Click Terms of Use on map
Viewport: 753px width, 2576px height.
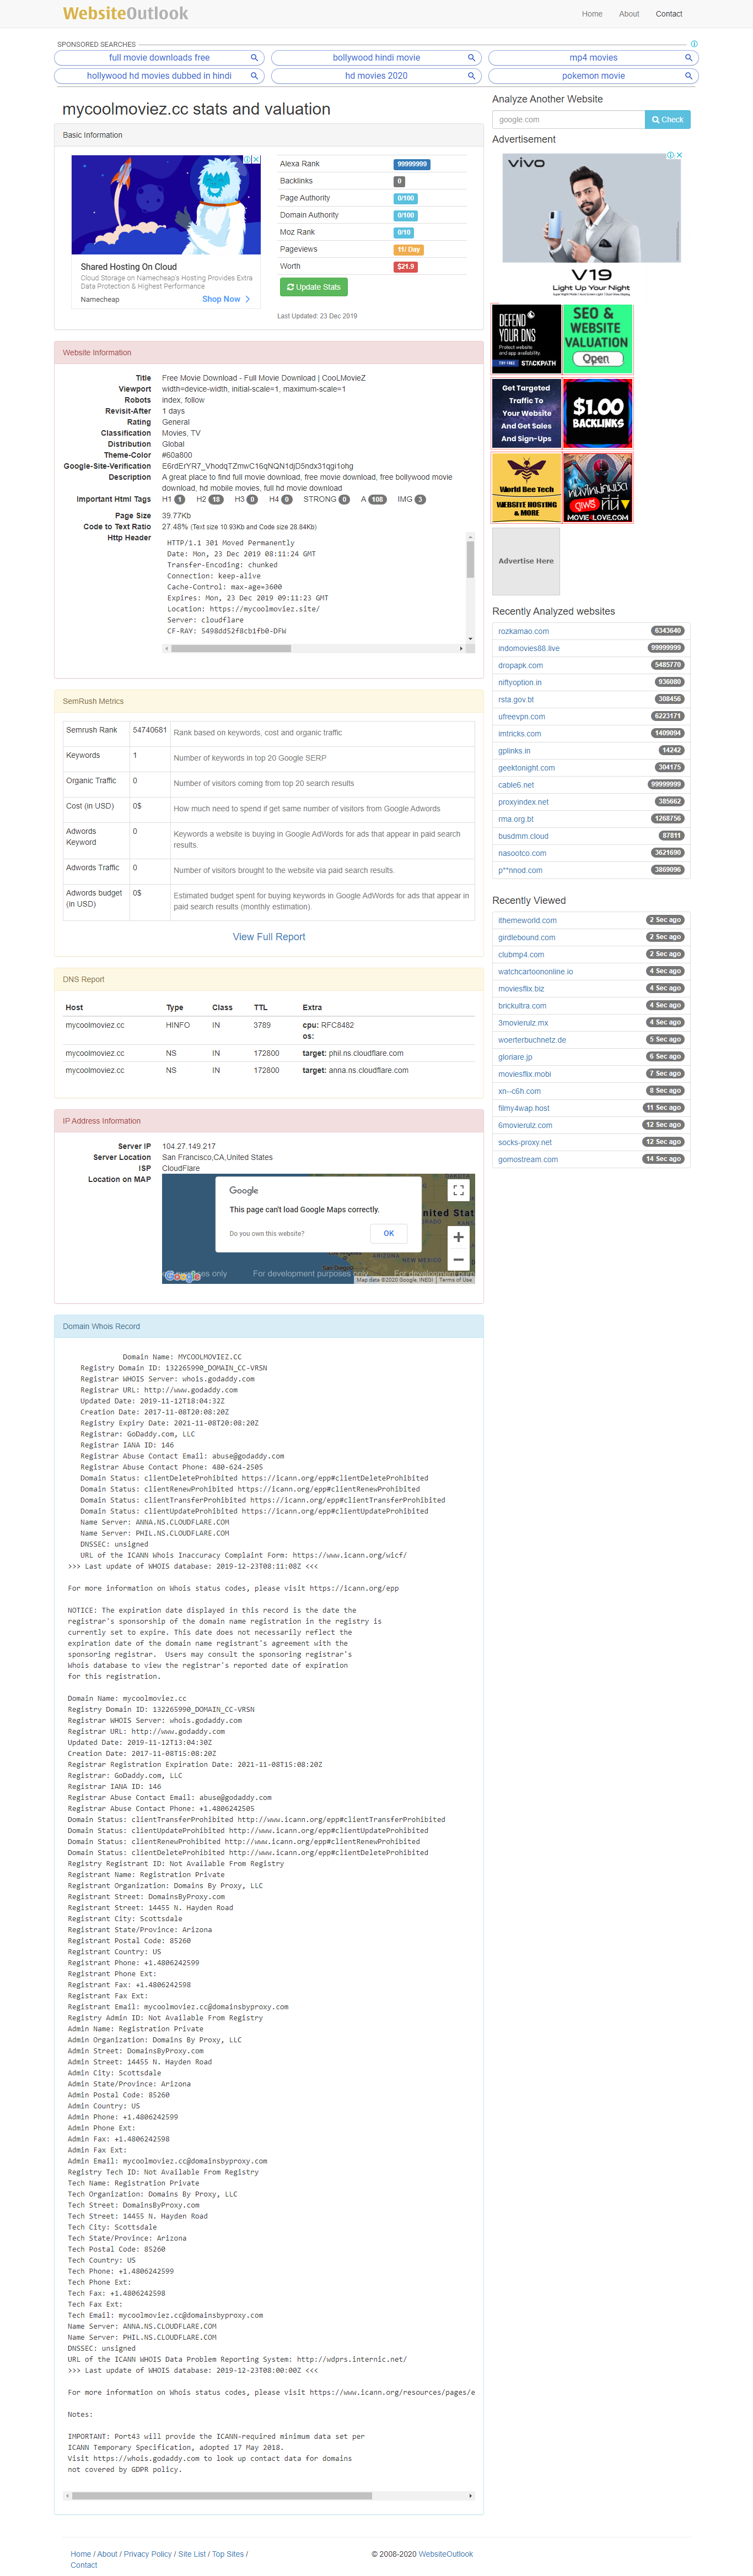coord(456,1280)
